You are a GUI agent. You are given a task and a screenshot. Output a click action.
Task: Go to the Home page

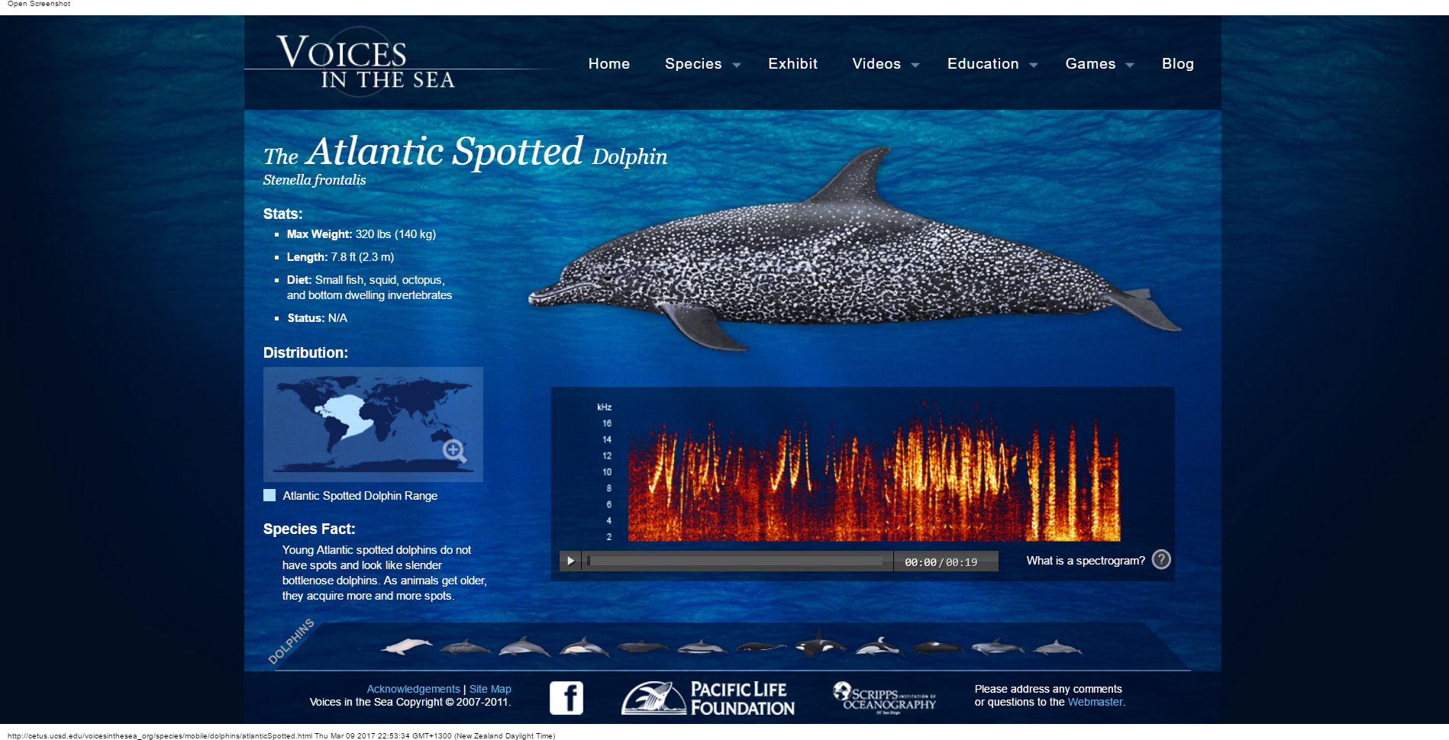tap(608, 64)
